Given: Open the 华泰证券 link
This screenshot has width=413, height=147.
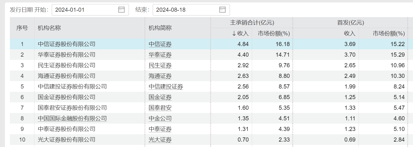Looking at the screenshot, I should [x=160, y=55].
